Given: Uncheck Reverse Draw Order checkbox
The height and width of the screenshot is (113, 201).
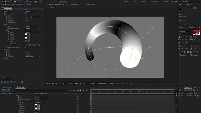Looking at the screenshot, I should 26,47.
